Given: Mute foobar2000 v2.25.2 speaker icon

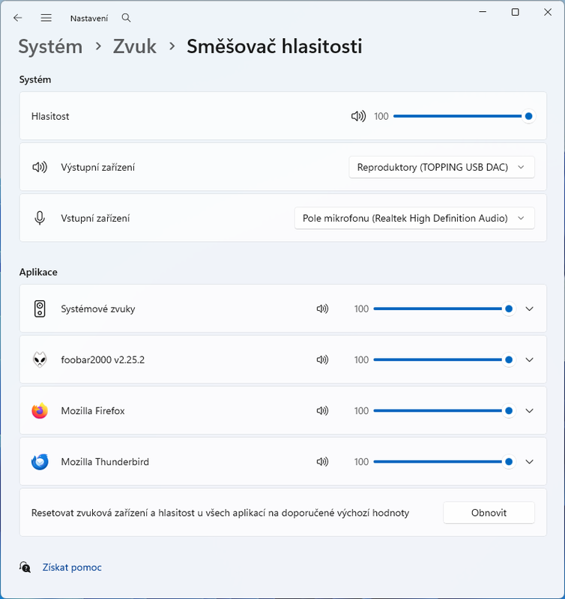Looking at the screenshot, I should click(x=322, y=360).
